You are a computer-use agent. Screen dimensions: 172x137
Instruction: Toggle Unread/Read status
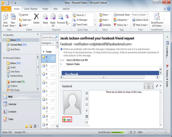pos(122,15)
